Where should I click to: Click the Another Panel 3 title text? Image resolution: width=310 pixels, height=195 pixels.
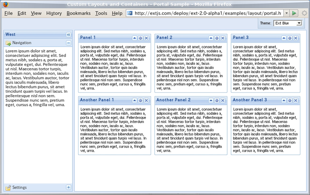click(250, 100)
